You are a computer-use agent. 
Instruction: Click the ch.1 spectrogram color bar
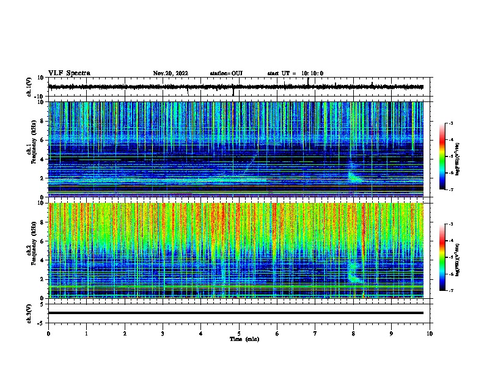[442, 156]
